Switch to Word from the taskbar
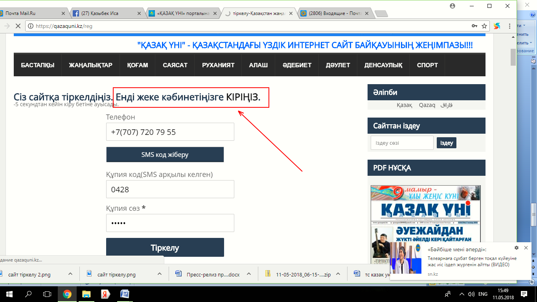Viewport: 537px width, 302px height. (x=124, y=294)
